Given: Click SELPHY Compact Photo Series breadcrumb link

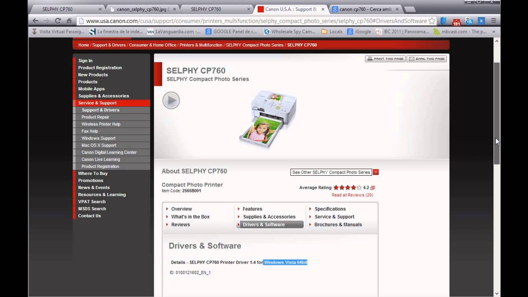Looking at the screenshot, I should tap(255, 45).
